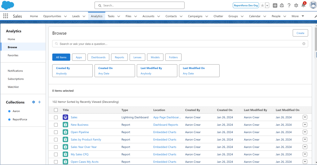Screen dimensions: 317x165
Task: Click the Collections settings gear icon
Action: [x=33, y=102]
